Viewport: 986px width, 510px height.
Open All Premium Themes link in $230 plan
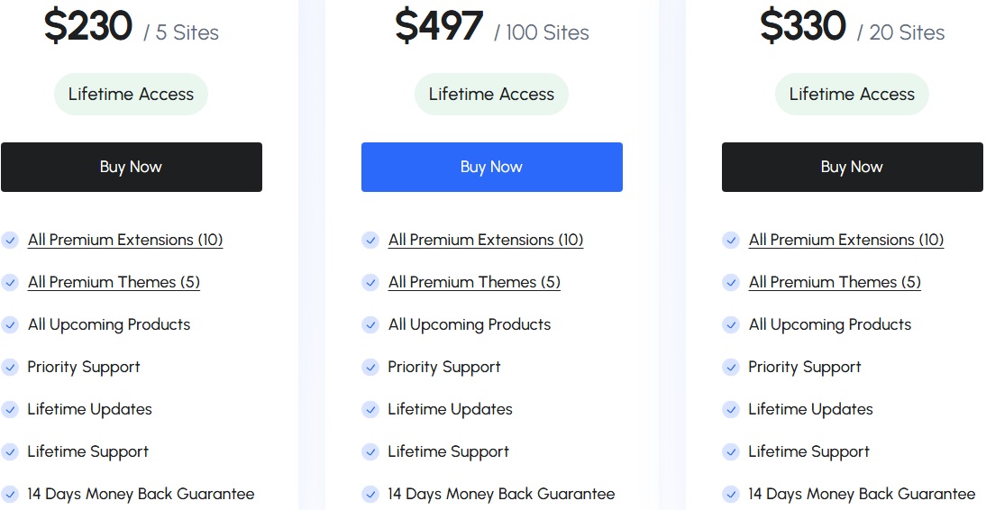pos(114,282)
